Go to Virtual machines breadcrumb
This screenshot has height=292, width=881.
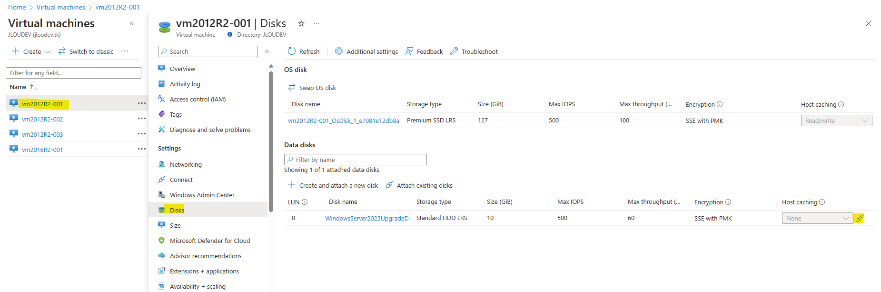coord(61,7)
